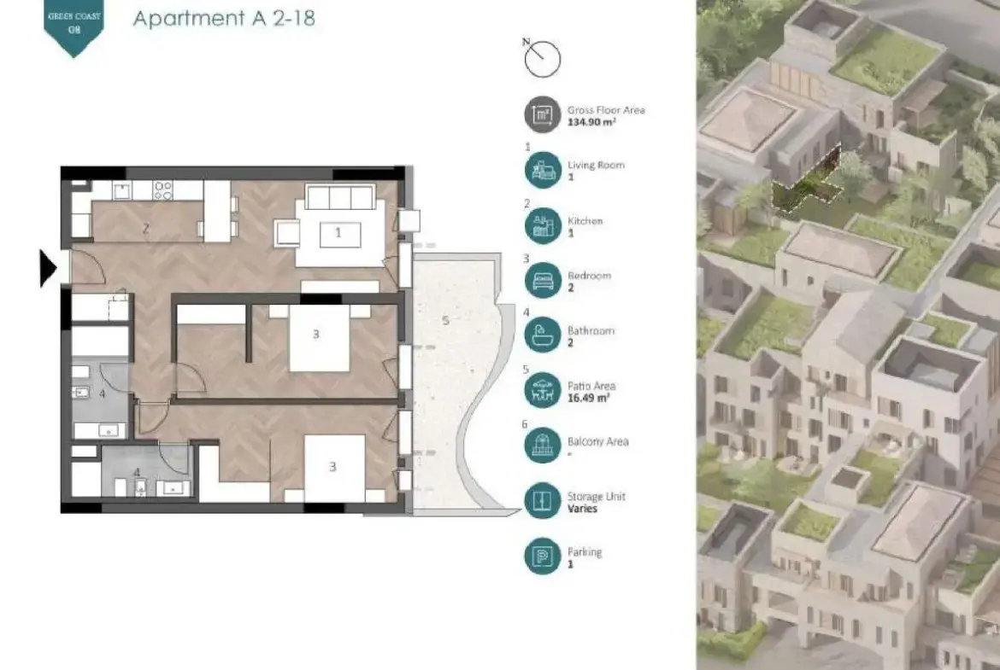The image size is (1000, 670).
Task: Select the "Bedroom" legend label
Action: [589, 276]
